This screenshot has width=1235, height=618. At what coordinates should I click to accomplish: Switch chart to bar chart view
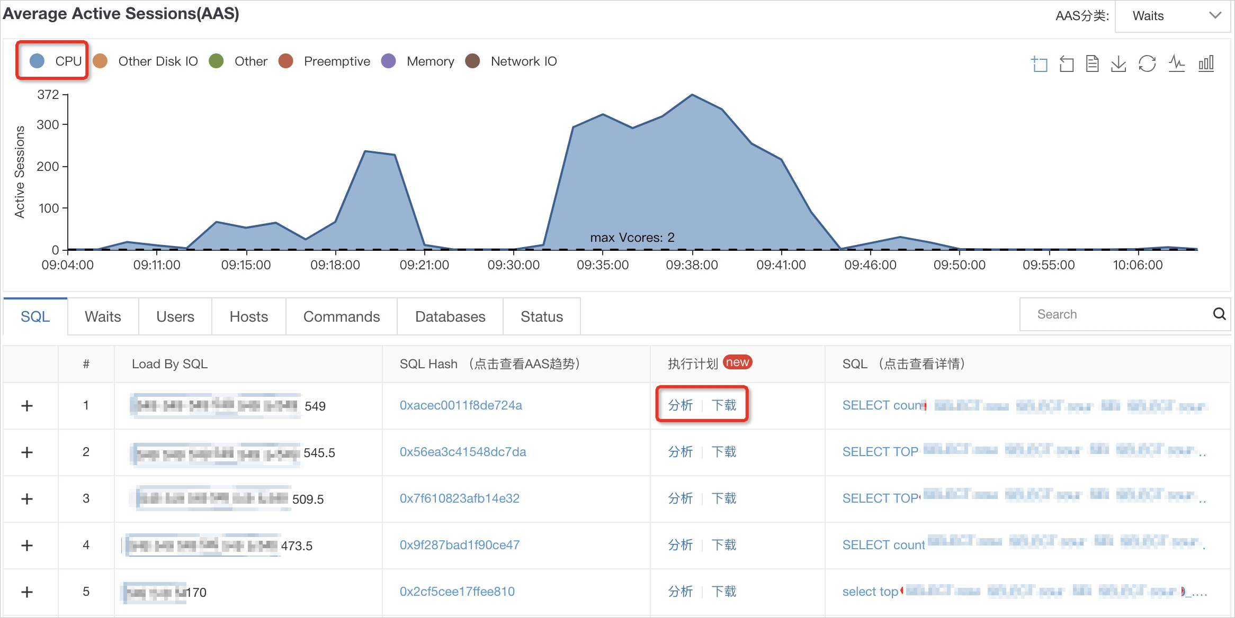point(1206,63)
